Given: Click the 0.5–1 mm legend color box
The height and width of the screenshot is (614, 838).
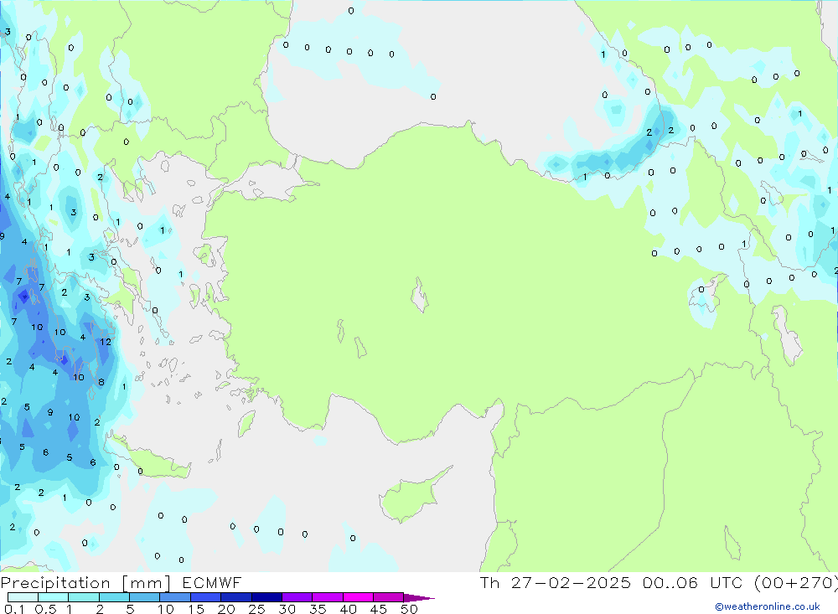Looking at the screenshot, I should (53, 597).
